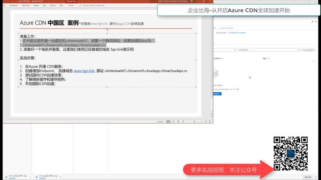Click the text '实战步骤:' on the slide

coord(28,58)
